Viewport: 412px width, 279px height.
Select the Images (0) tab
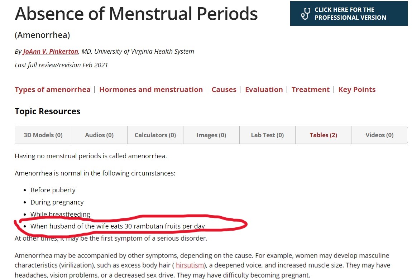click(x=211, y=135)
